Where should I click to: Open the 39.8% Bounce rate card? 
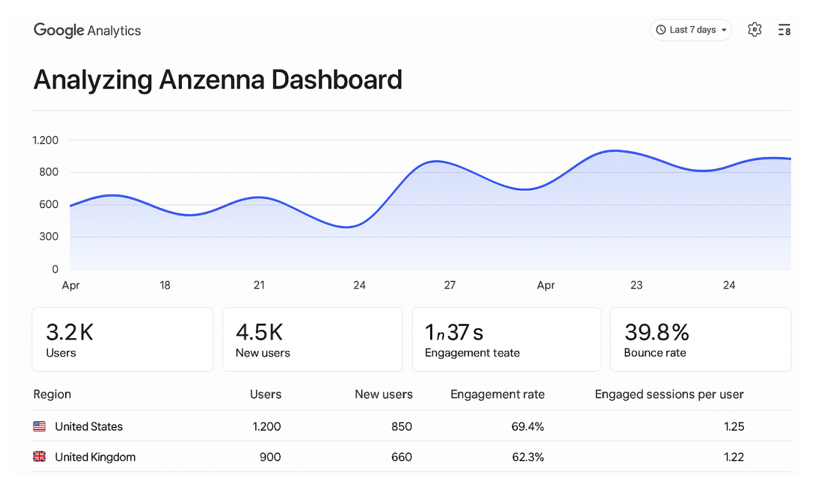coord(700,339)
